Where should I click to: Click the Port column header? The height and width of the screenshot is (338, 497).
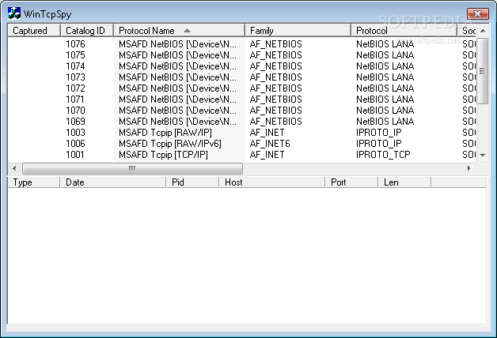point(352,182)
